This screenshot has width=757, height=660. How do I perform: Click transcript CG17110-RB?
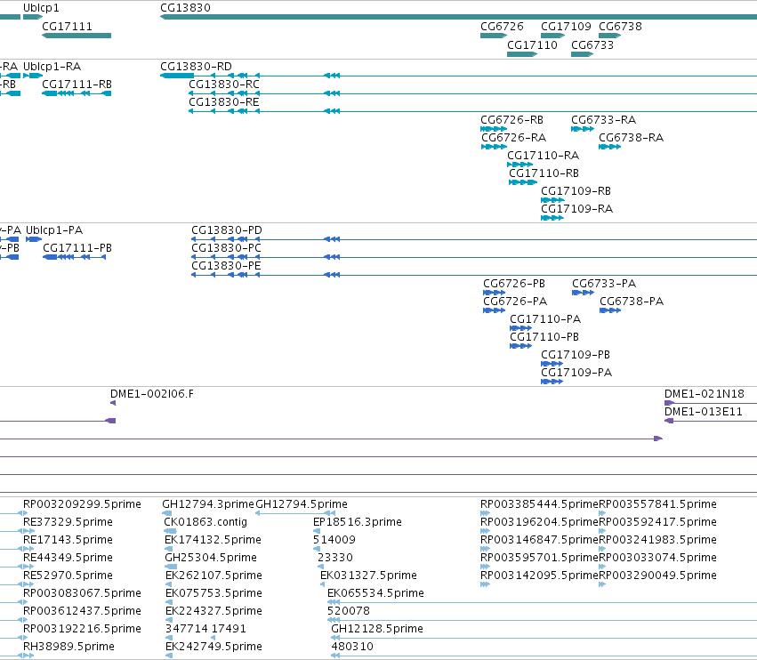(x=523, y=182)
